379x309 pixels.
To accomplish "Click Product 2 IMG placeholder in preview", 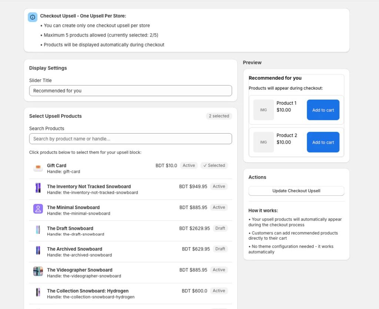I will (x=264, y=142).
